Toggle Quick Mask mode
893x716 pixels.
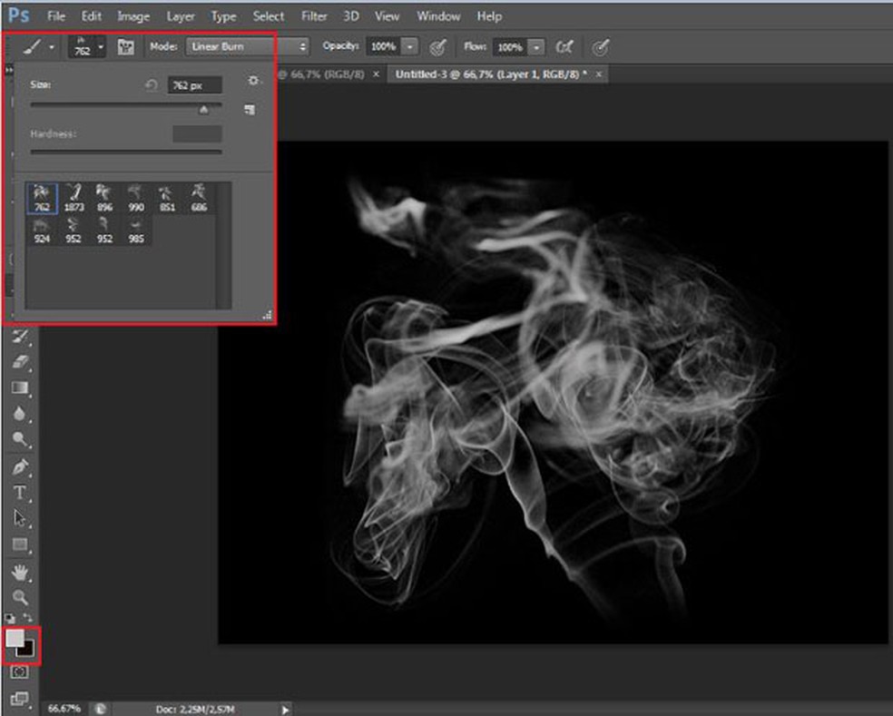point(20,672)
